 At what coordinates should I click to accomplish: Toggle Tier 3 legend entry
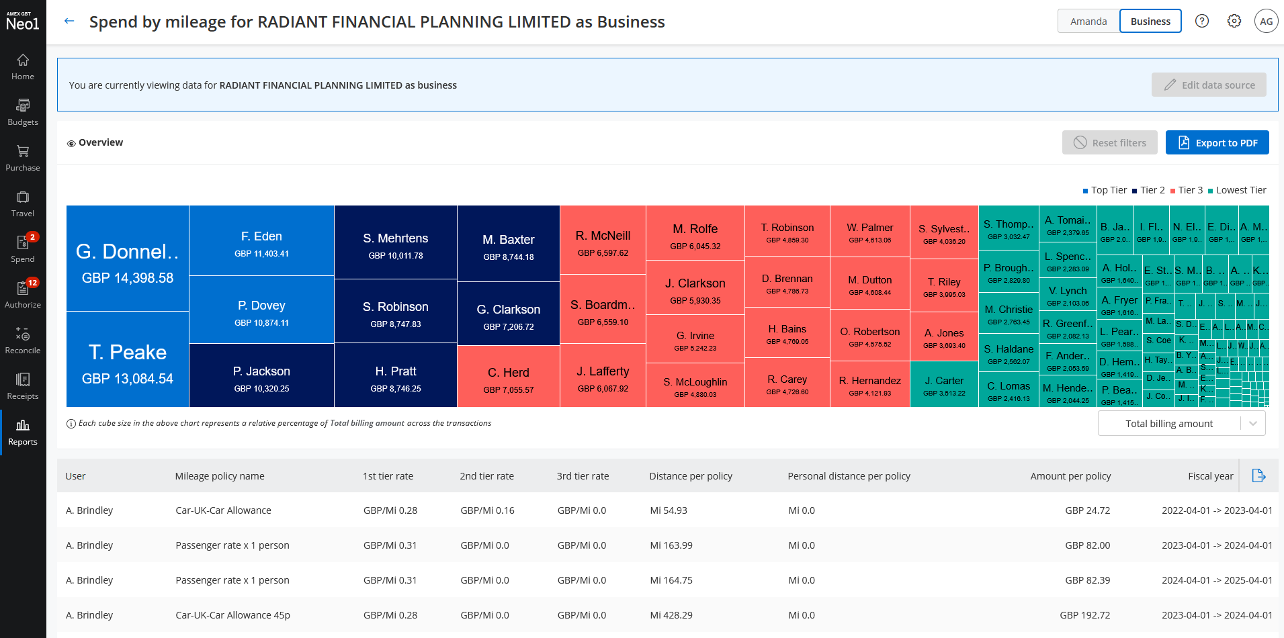pos(1186,190)
